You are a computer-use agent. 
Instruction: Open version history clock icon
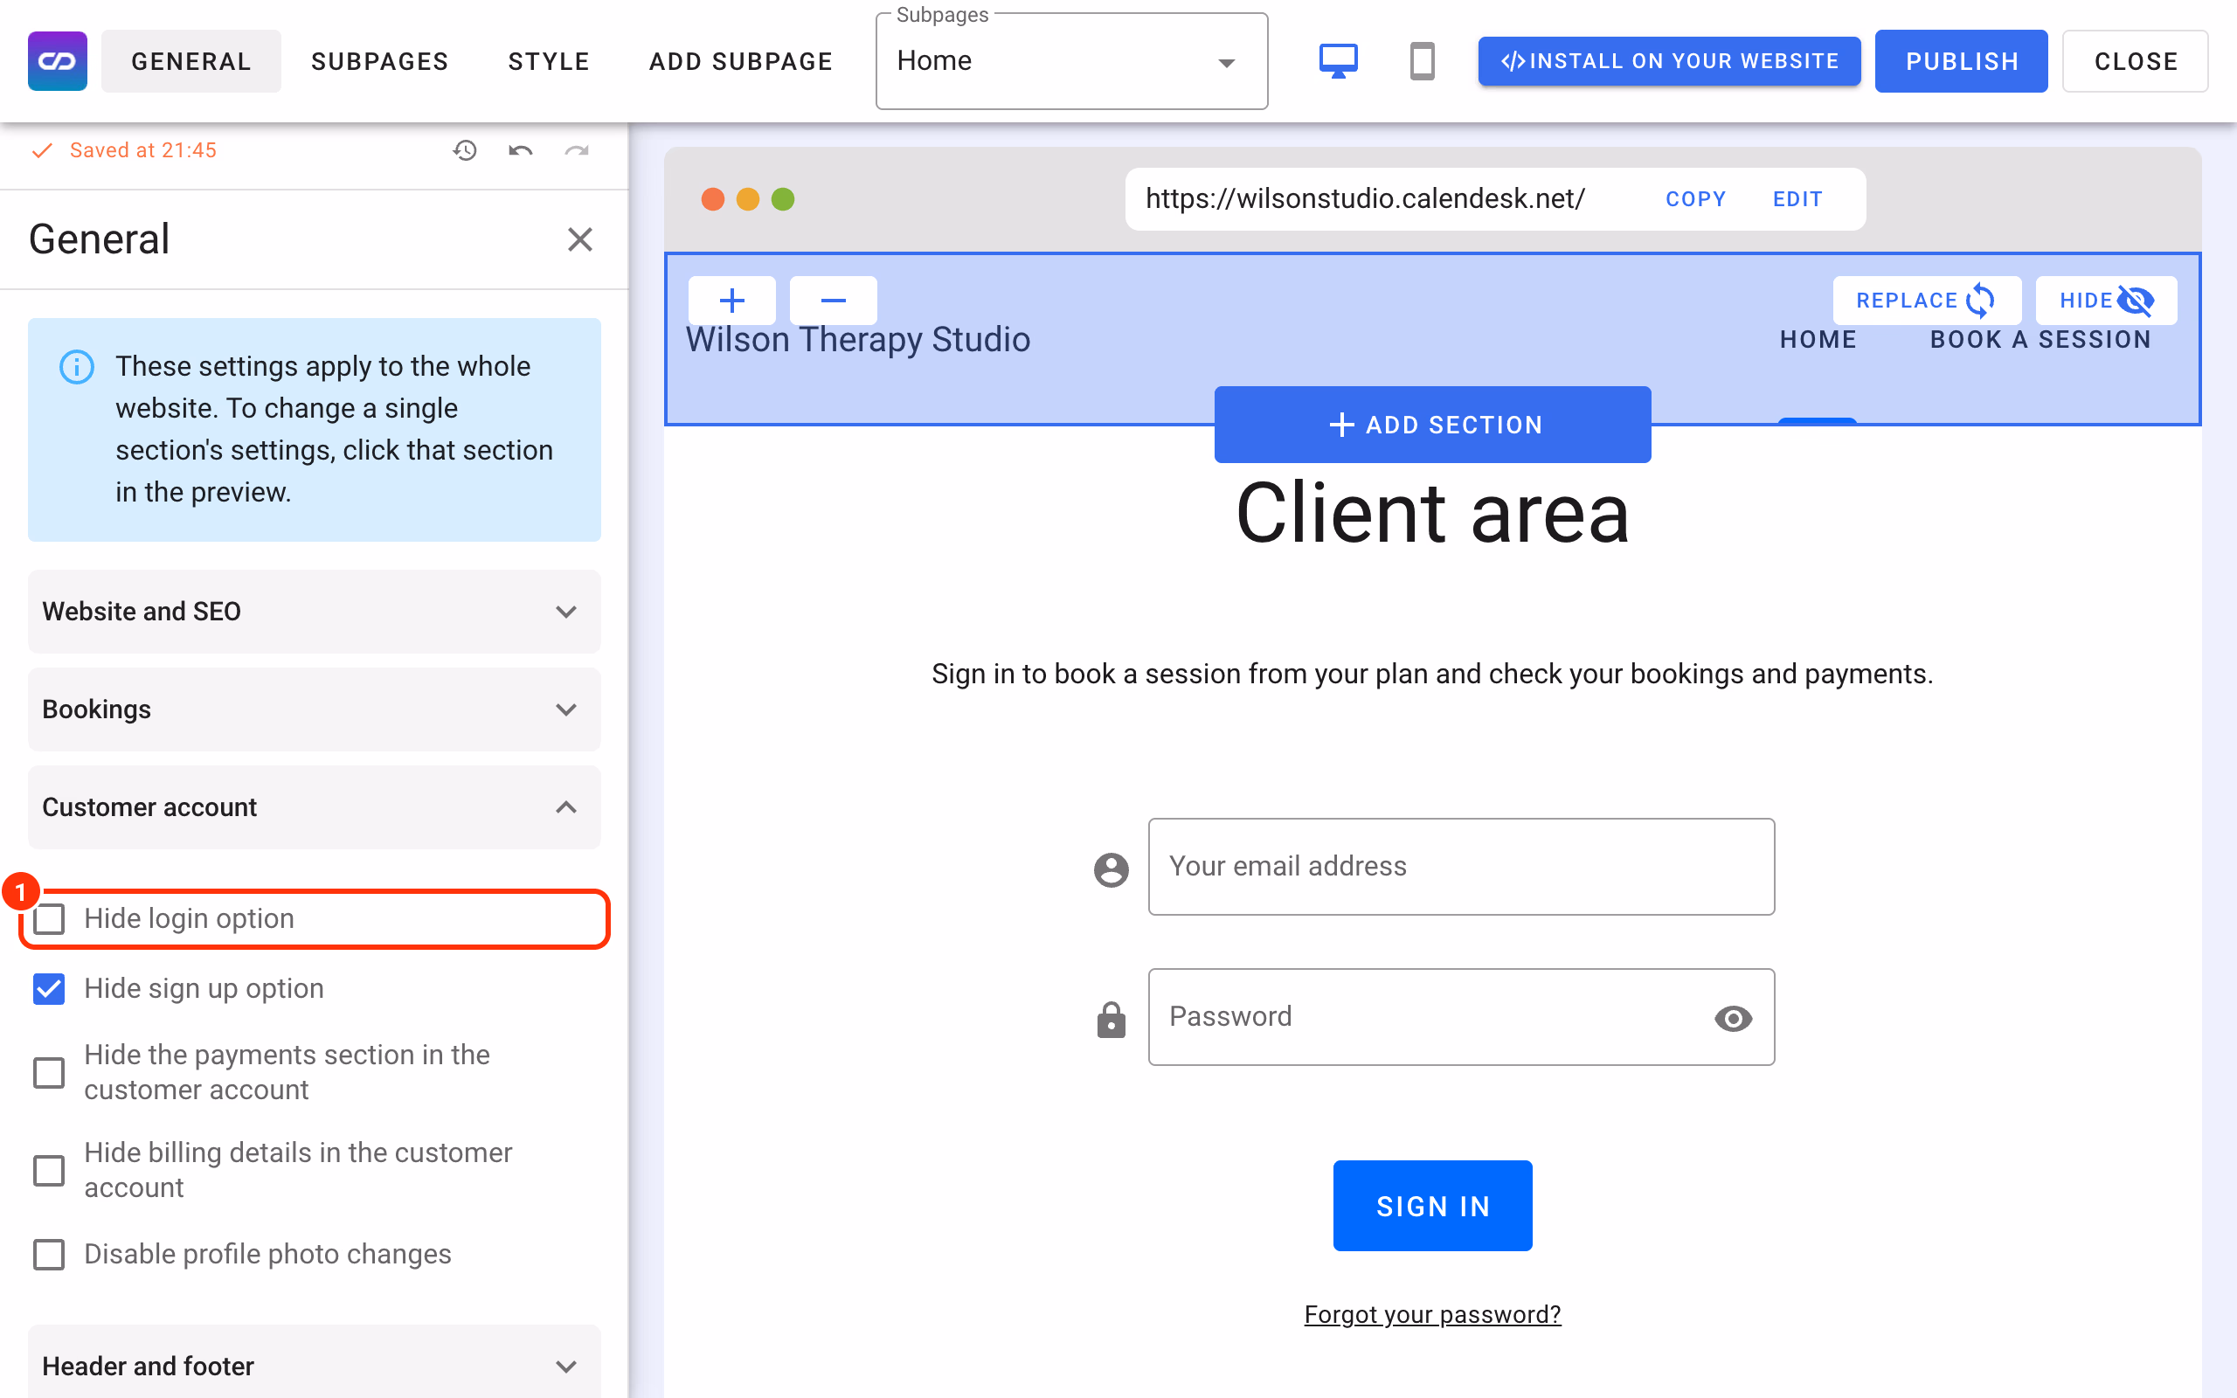click(x=464, y=149)
